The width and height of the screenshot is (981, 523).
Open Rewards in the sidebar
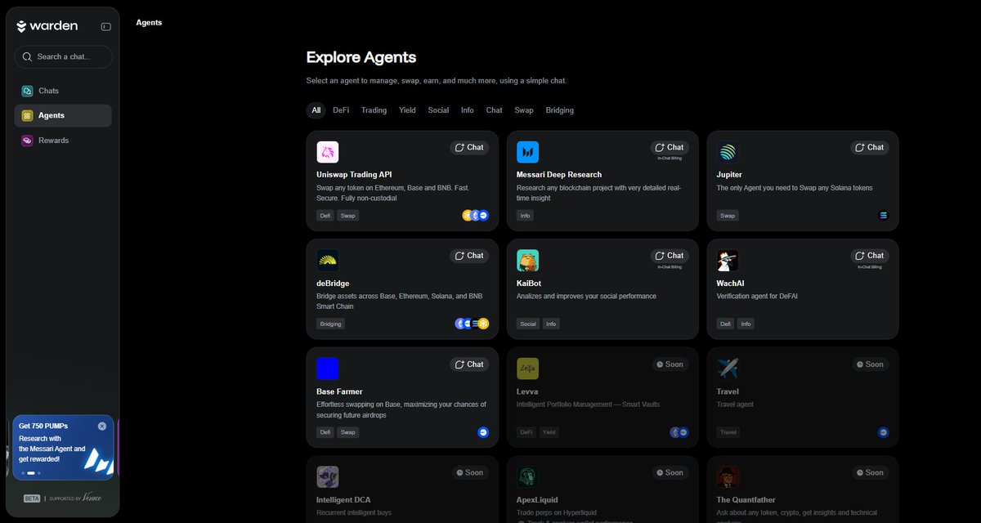(63, 141)
